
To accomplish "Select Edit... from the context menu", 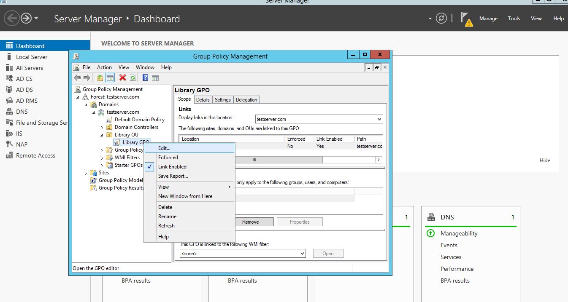I will click(165, 148).
